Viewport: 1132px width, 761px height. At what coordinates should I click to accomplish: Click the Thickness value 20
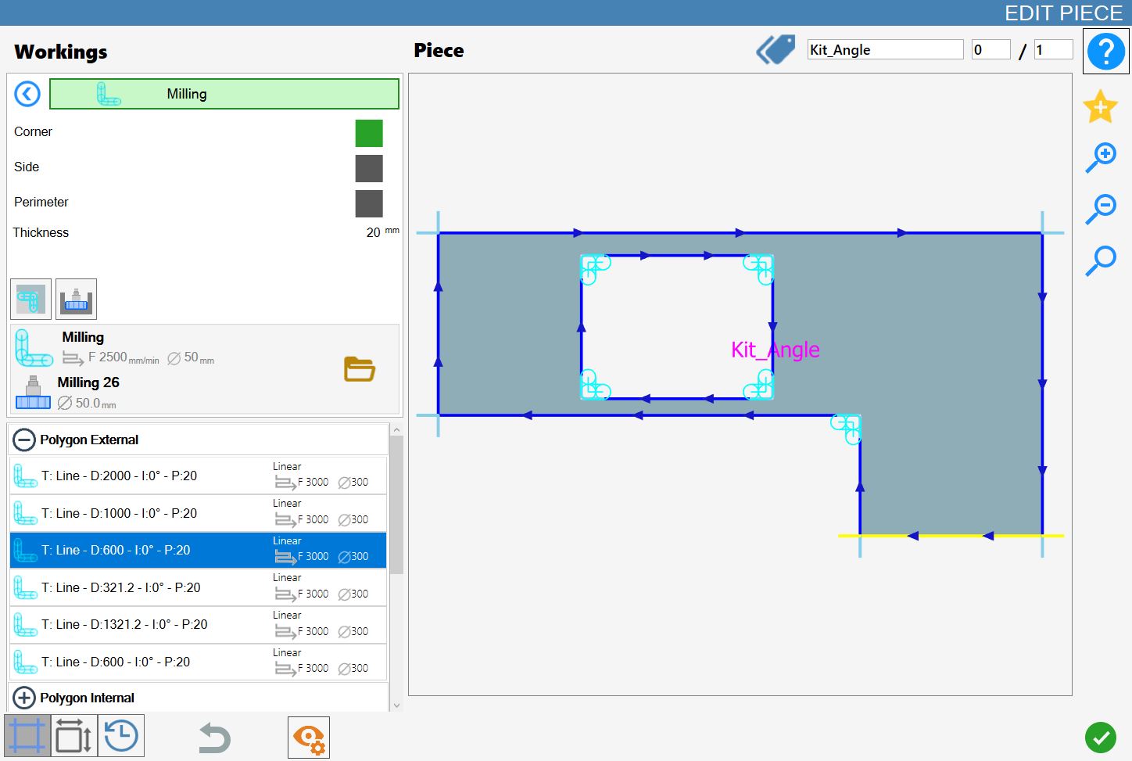373,233
